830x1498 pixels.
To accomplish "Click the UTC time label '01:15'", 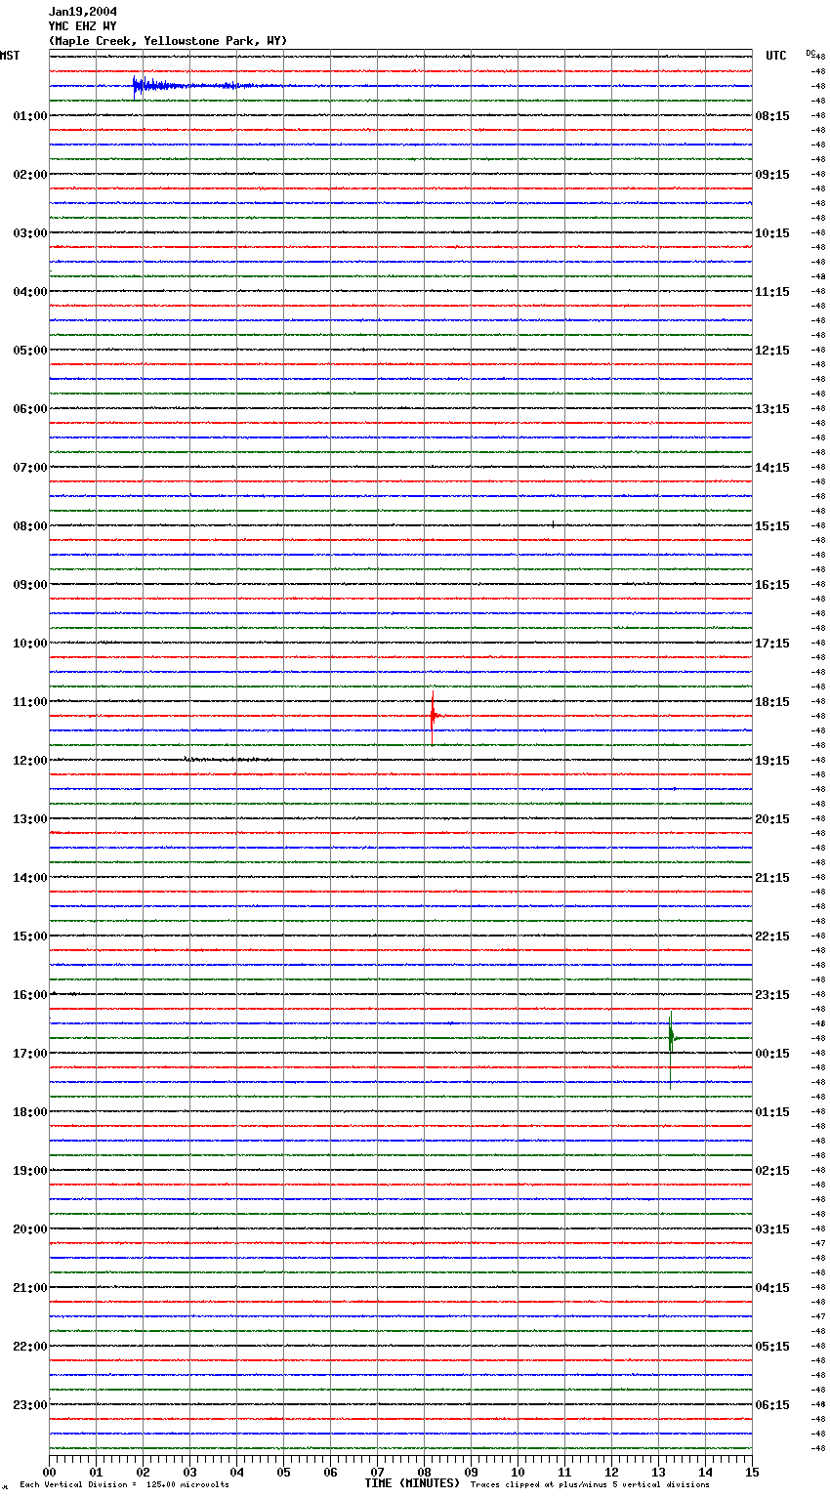I will click(772, 1112).
